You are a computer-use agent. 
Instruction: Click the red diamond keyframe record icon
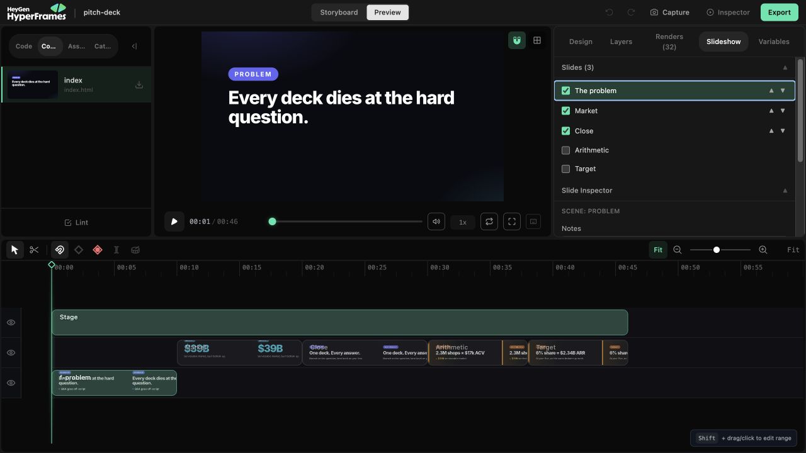[x=98, y=250]
